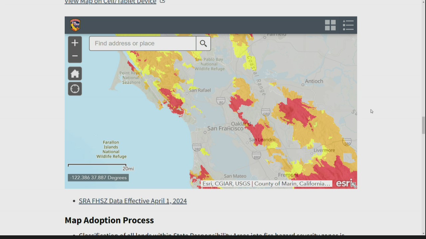This screenshot has width=426, height=239.
Task: Click the San Pablo Bay National Wildlife Refuge label
Action: 209,64
